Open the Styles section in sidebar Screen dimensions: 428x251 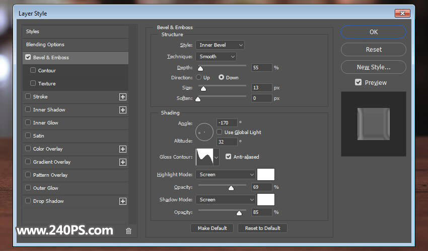(x=76, y=32)
